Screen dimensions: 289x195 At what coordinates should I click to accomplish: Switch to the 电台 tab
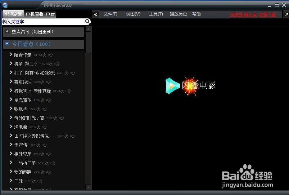pyautogui.click(x=50, y=14)
